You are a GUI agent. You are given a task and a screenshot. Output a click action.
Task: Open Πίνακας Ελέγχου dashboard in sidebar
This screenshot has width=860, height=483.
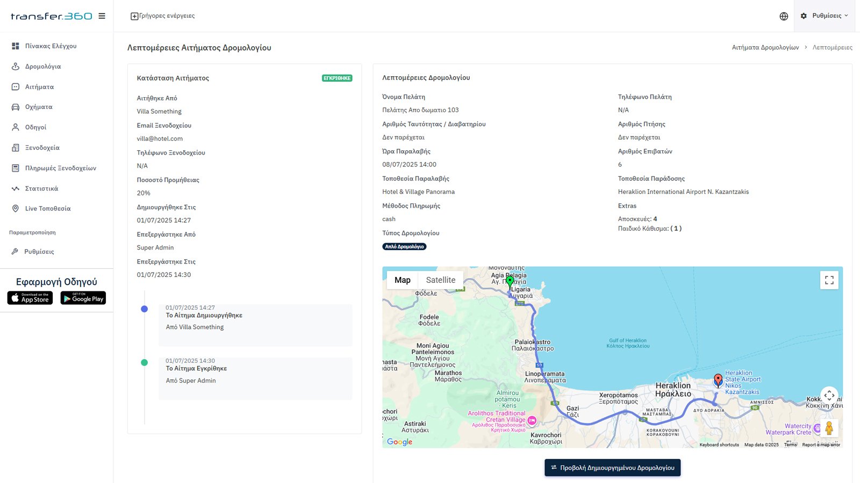tap(51, 46)
